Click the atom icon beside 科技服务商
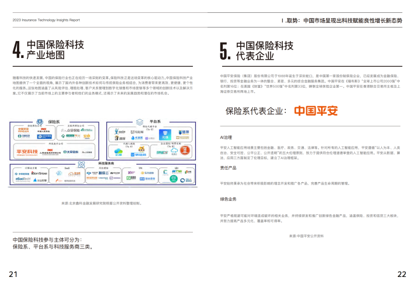The image size is (415, 284). point(81,165)
